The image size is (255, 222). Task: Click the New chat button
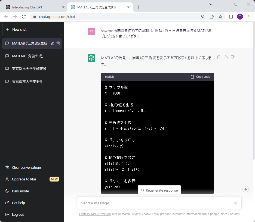(32, 29)
